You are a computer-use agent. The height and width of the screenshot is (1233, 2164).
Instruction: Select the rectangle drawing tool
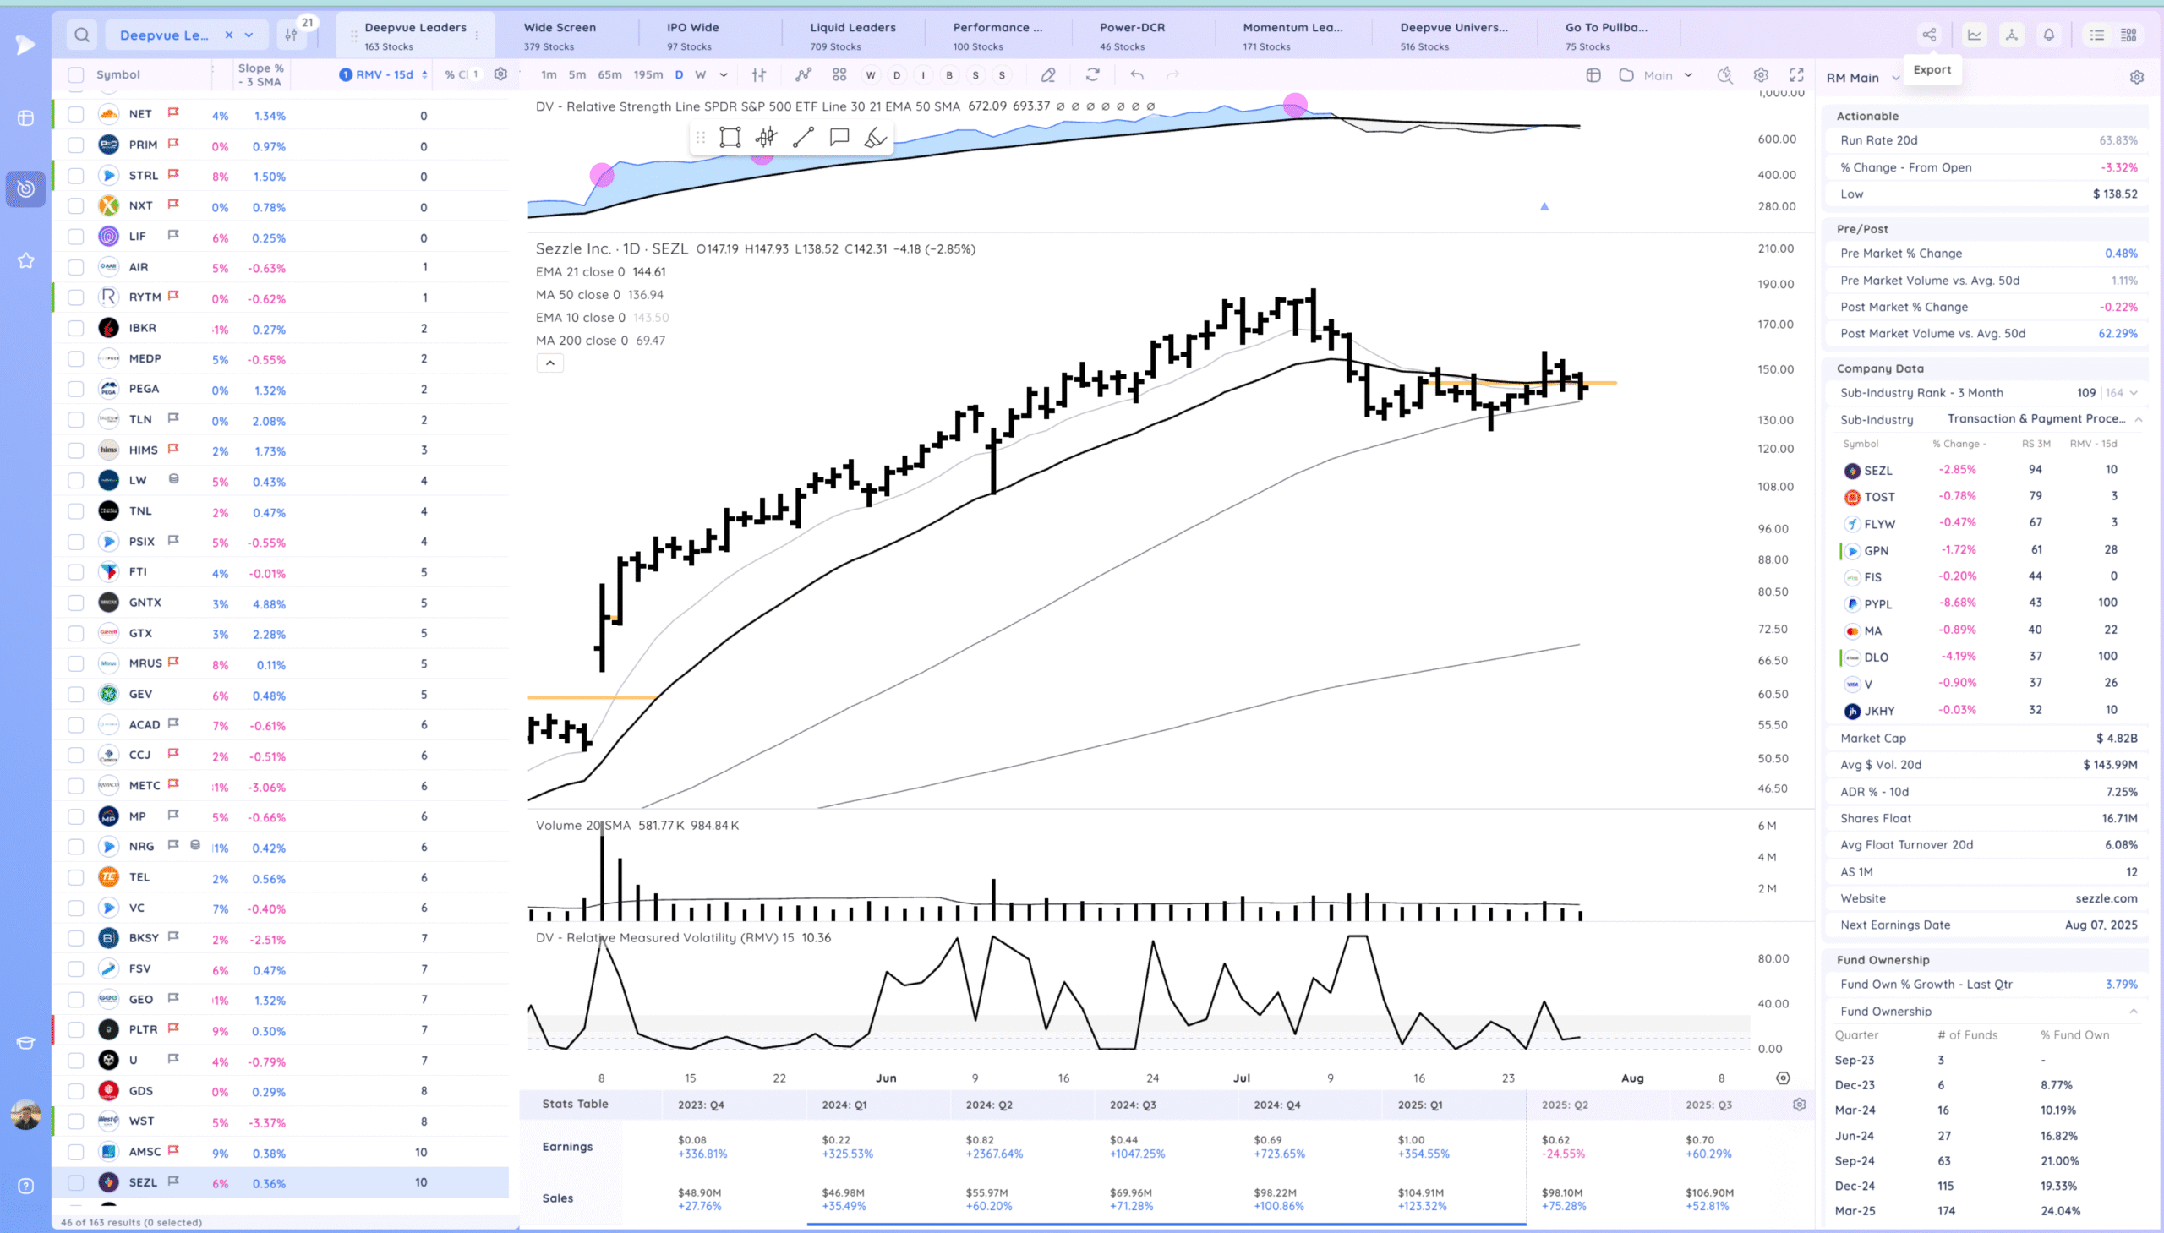730,137
